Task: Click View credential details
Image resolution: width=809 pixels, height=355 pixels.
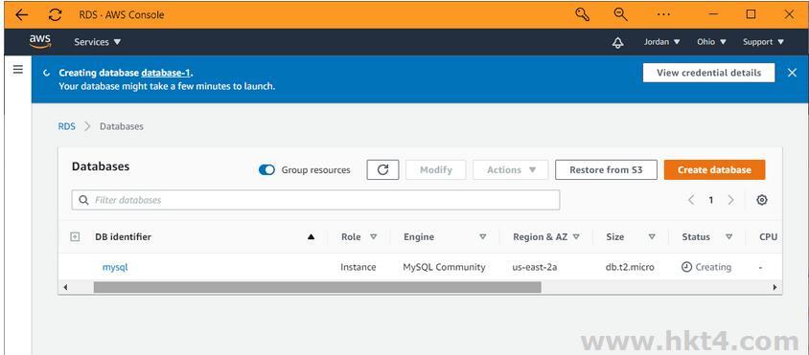Action: click(709, 73)
